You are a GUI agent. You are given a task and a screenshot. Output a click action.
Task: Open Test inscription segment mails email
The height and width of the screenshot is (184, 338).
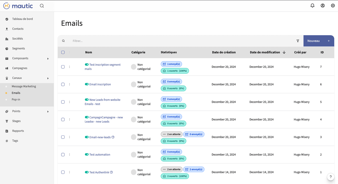tap(103, 67)
